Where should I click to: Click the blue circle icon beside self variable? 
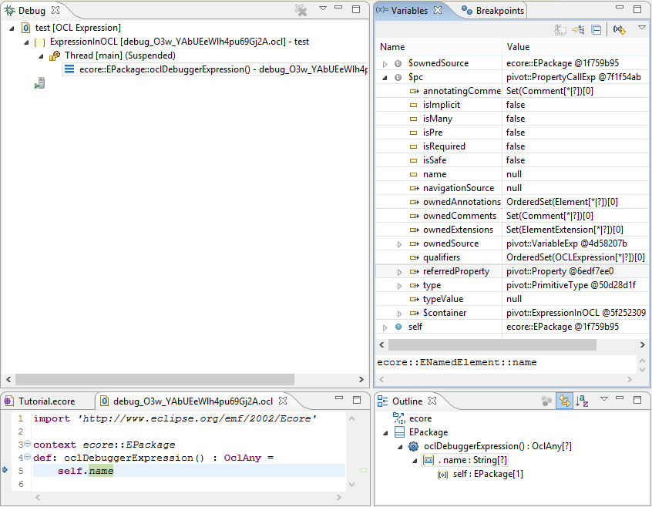point(398,327)
